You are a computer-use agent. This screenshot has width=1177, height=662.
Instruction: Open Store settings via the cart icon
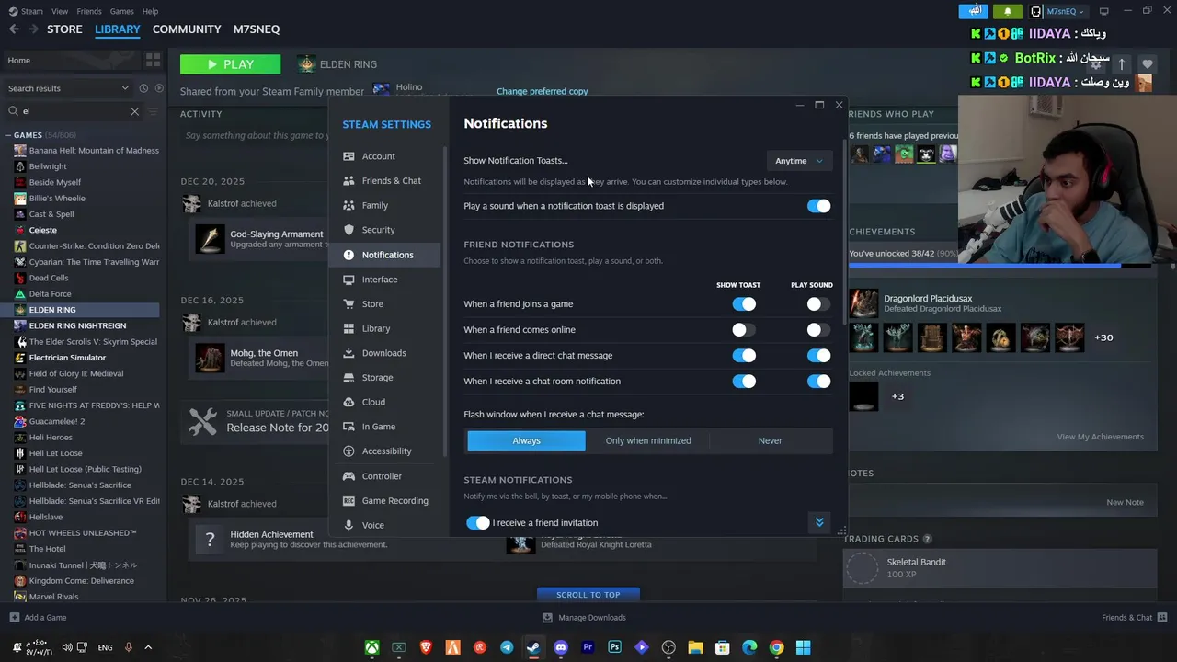point(349,303)
